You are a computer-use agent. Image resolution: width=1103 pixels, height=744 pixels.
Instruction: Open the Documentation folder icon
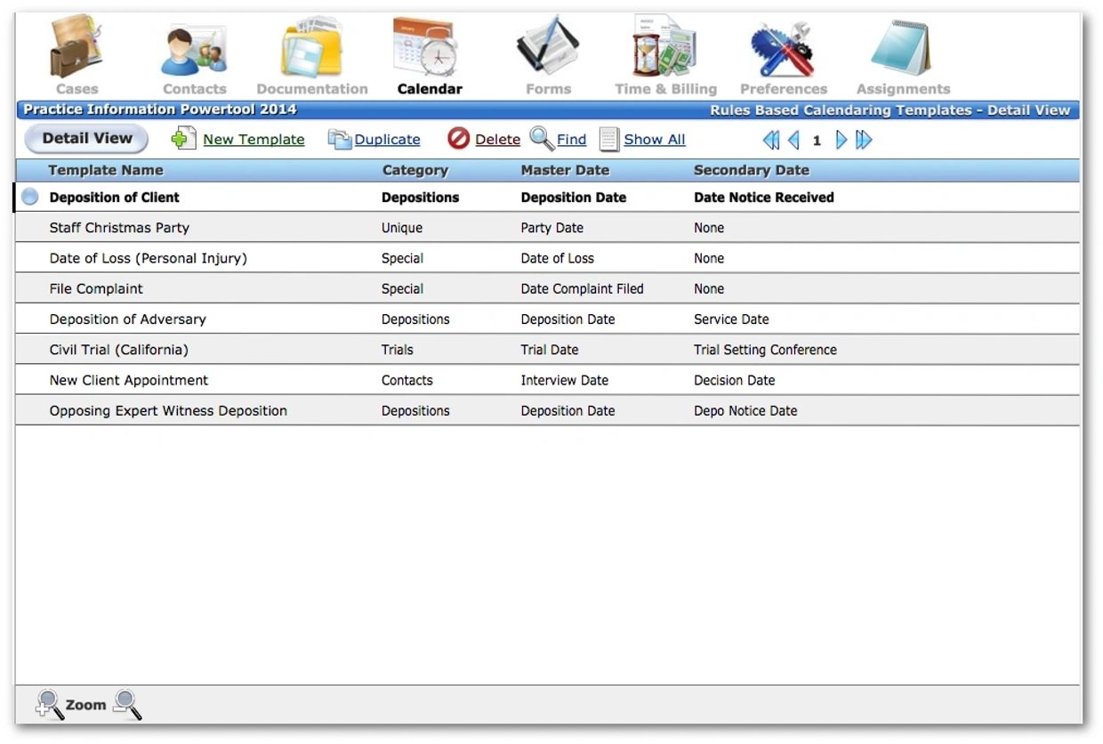coord(311,50)
